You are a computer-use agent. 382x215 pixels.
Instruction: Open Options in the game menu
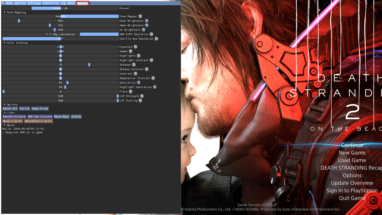point(352,176)
